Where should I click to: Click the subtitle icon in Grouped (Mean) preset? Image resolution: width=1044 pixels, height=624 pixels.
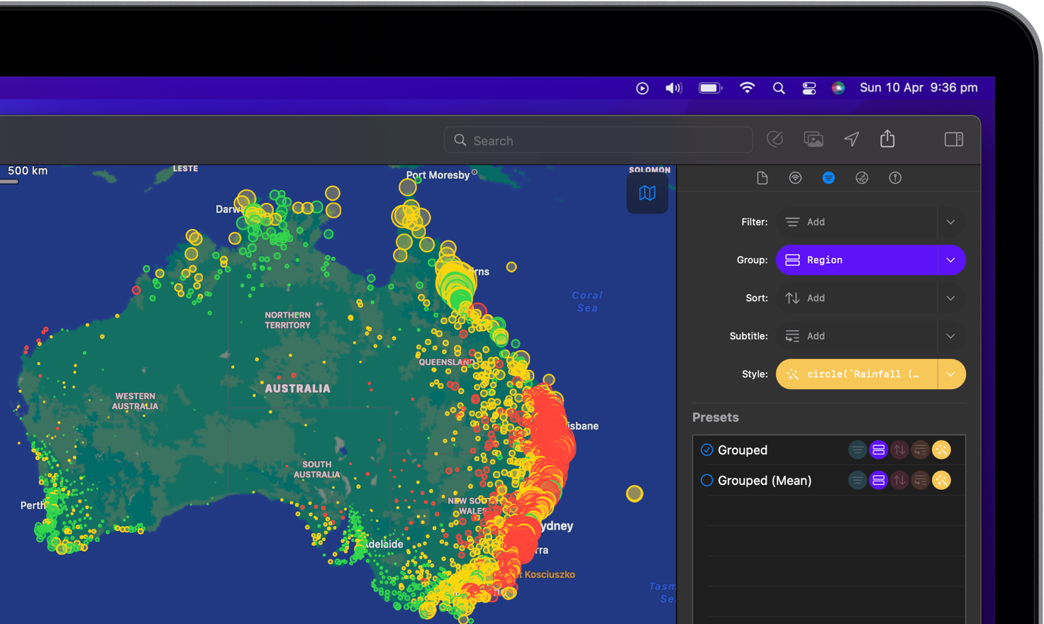pos(921,480)
